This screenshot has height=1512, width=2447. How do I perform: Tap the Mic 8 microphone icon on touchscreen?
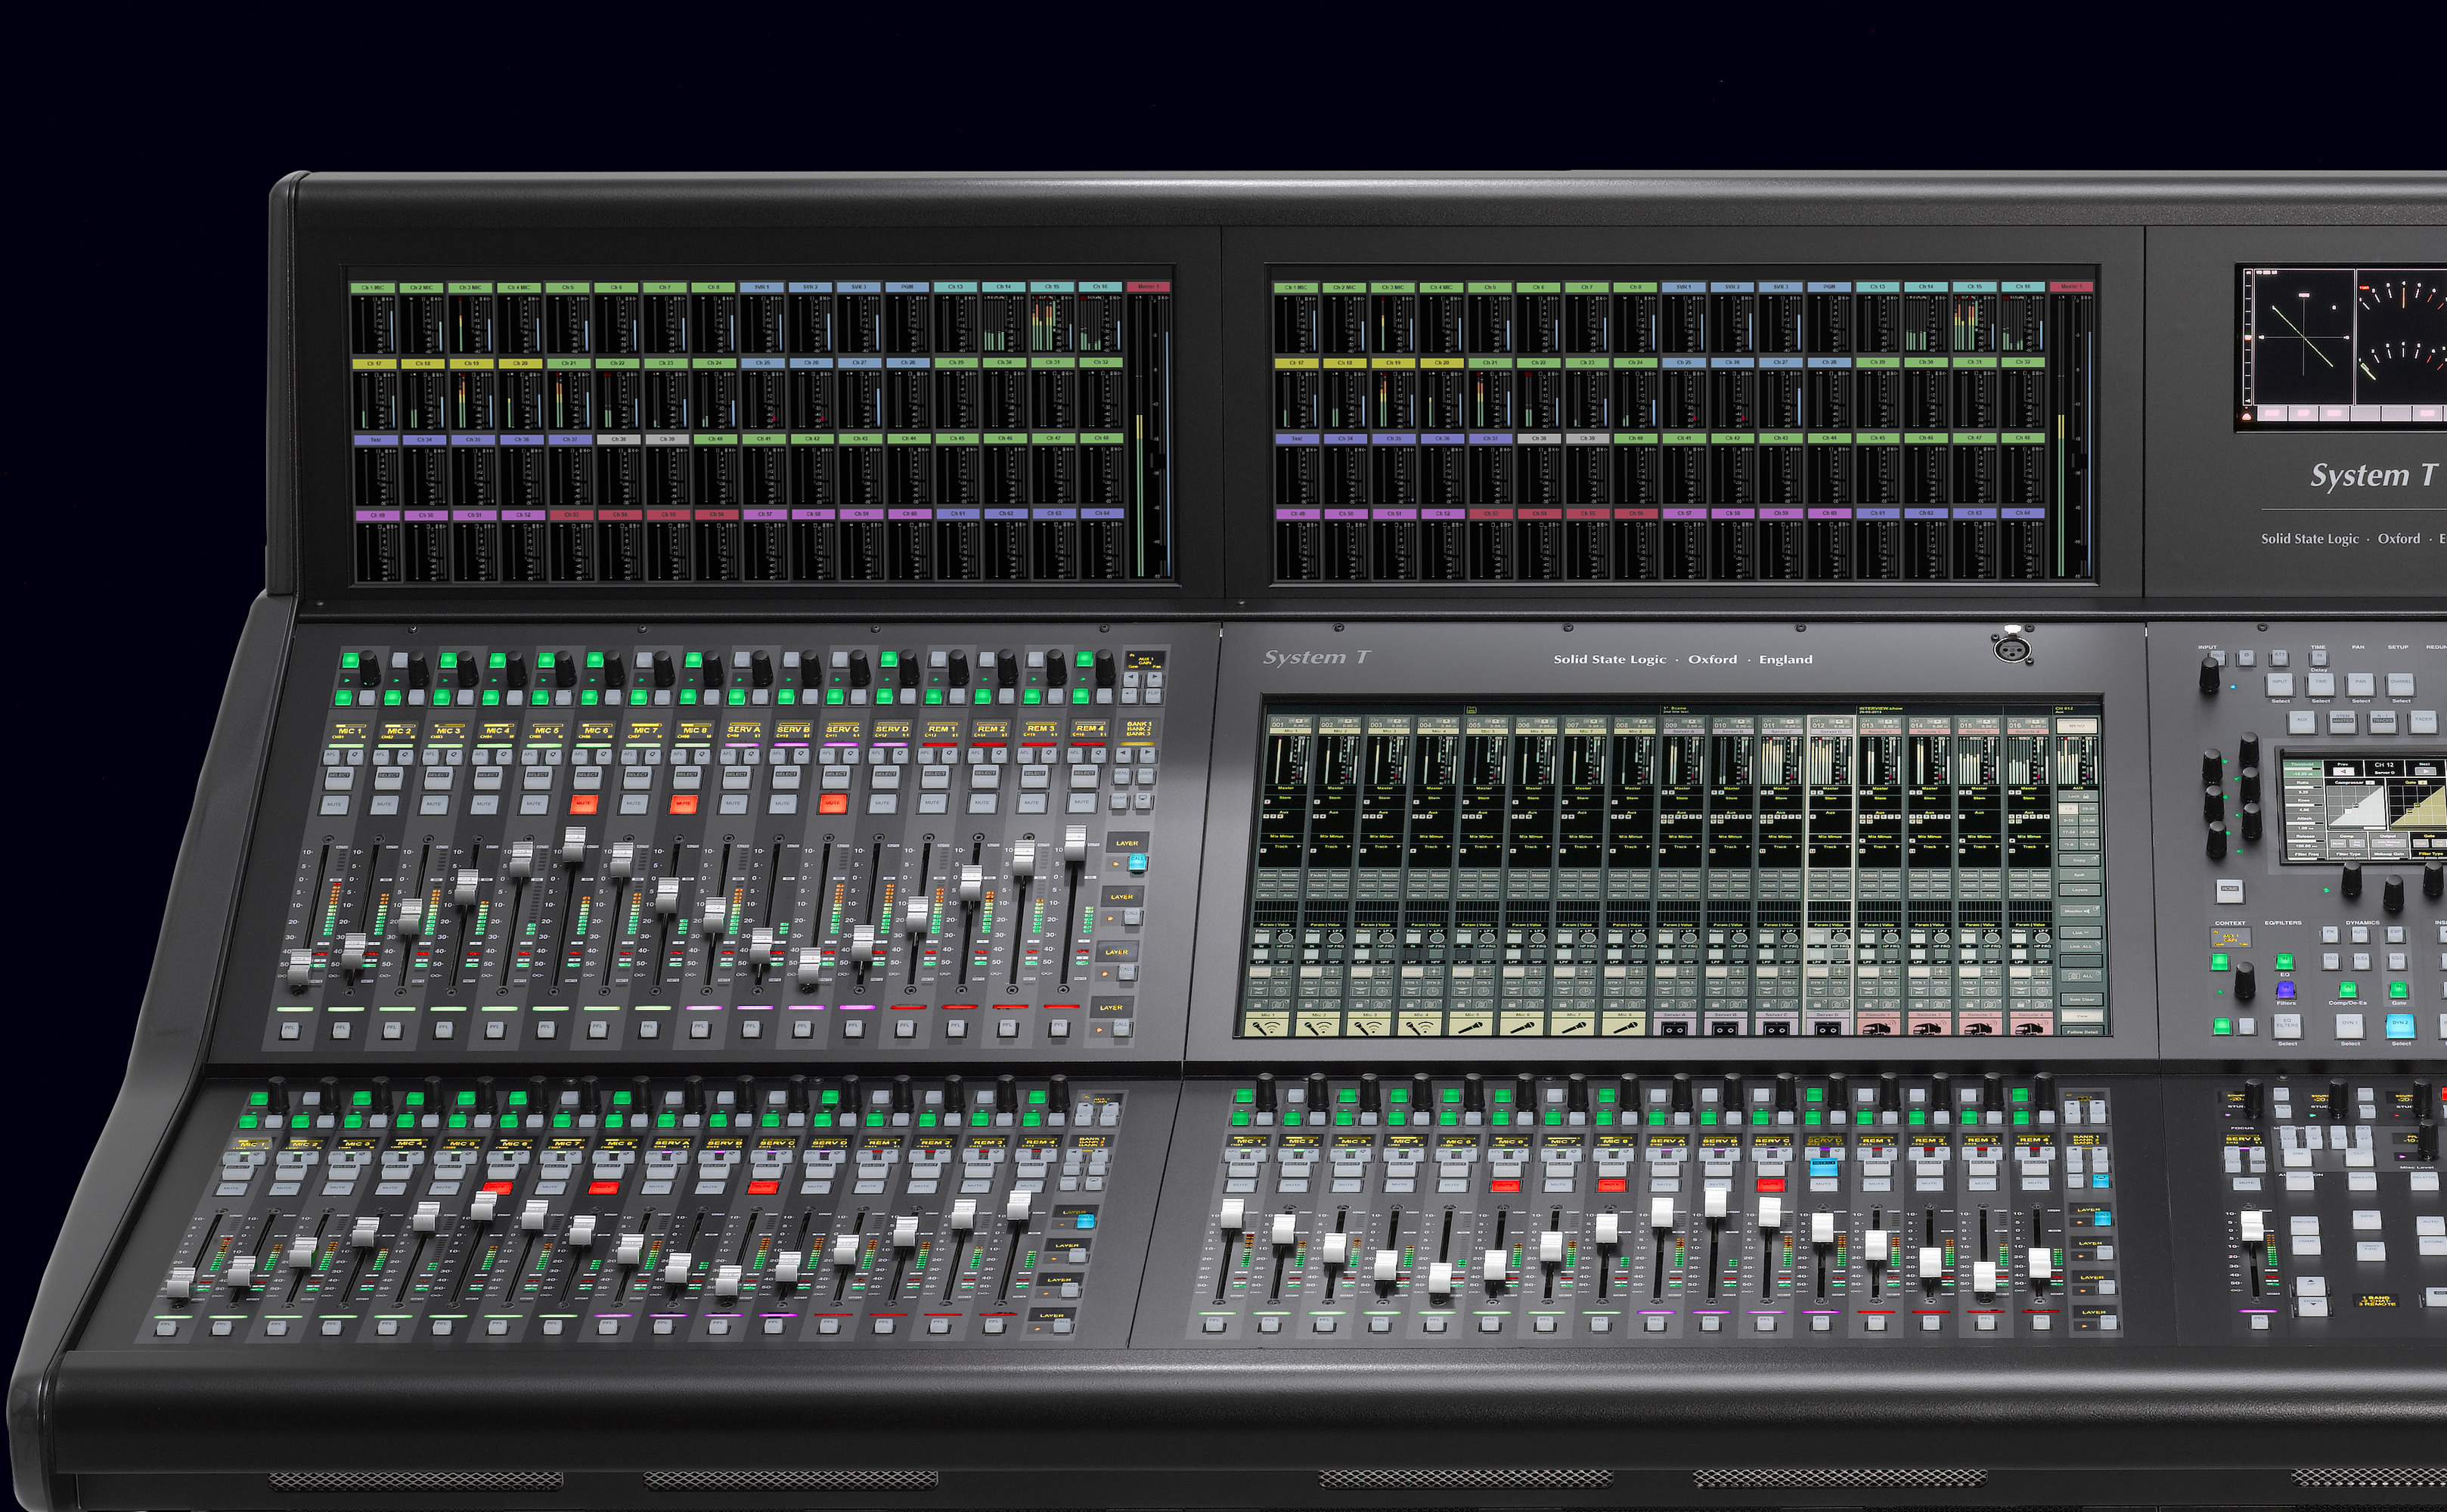[1625, 1027]
